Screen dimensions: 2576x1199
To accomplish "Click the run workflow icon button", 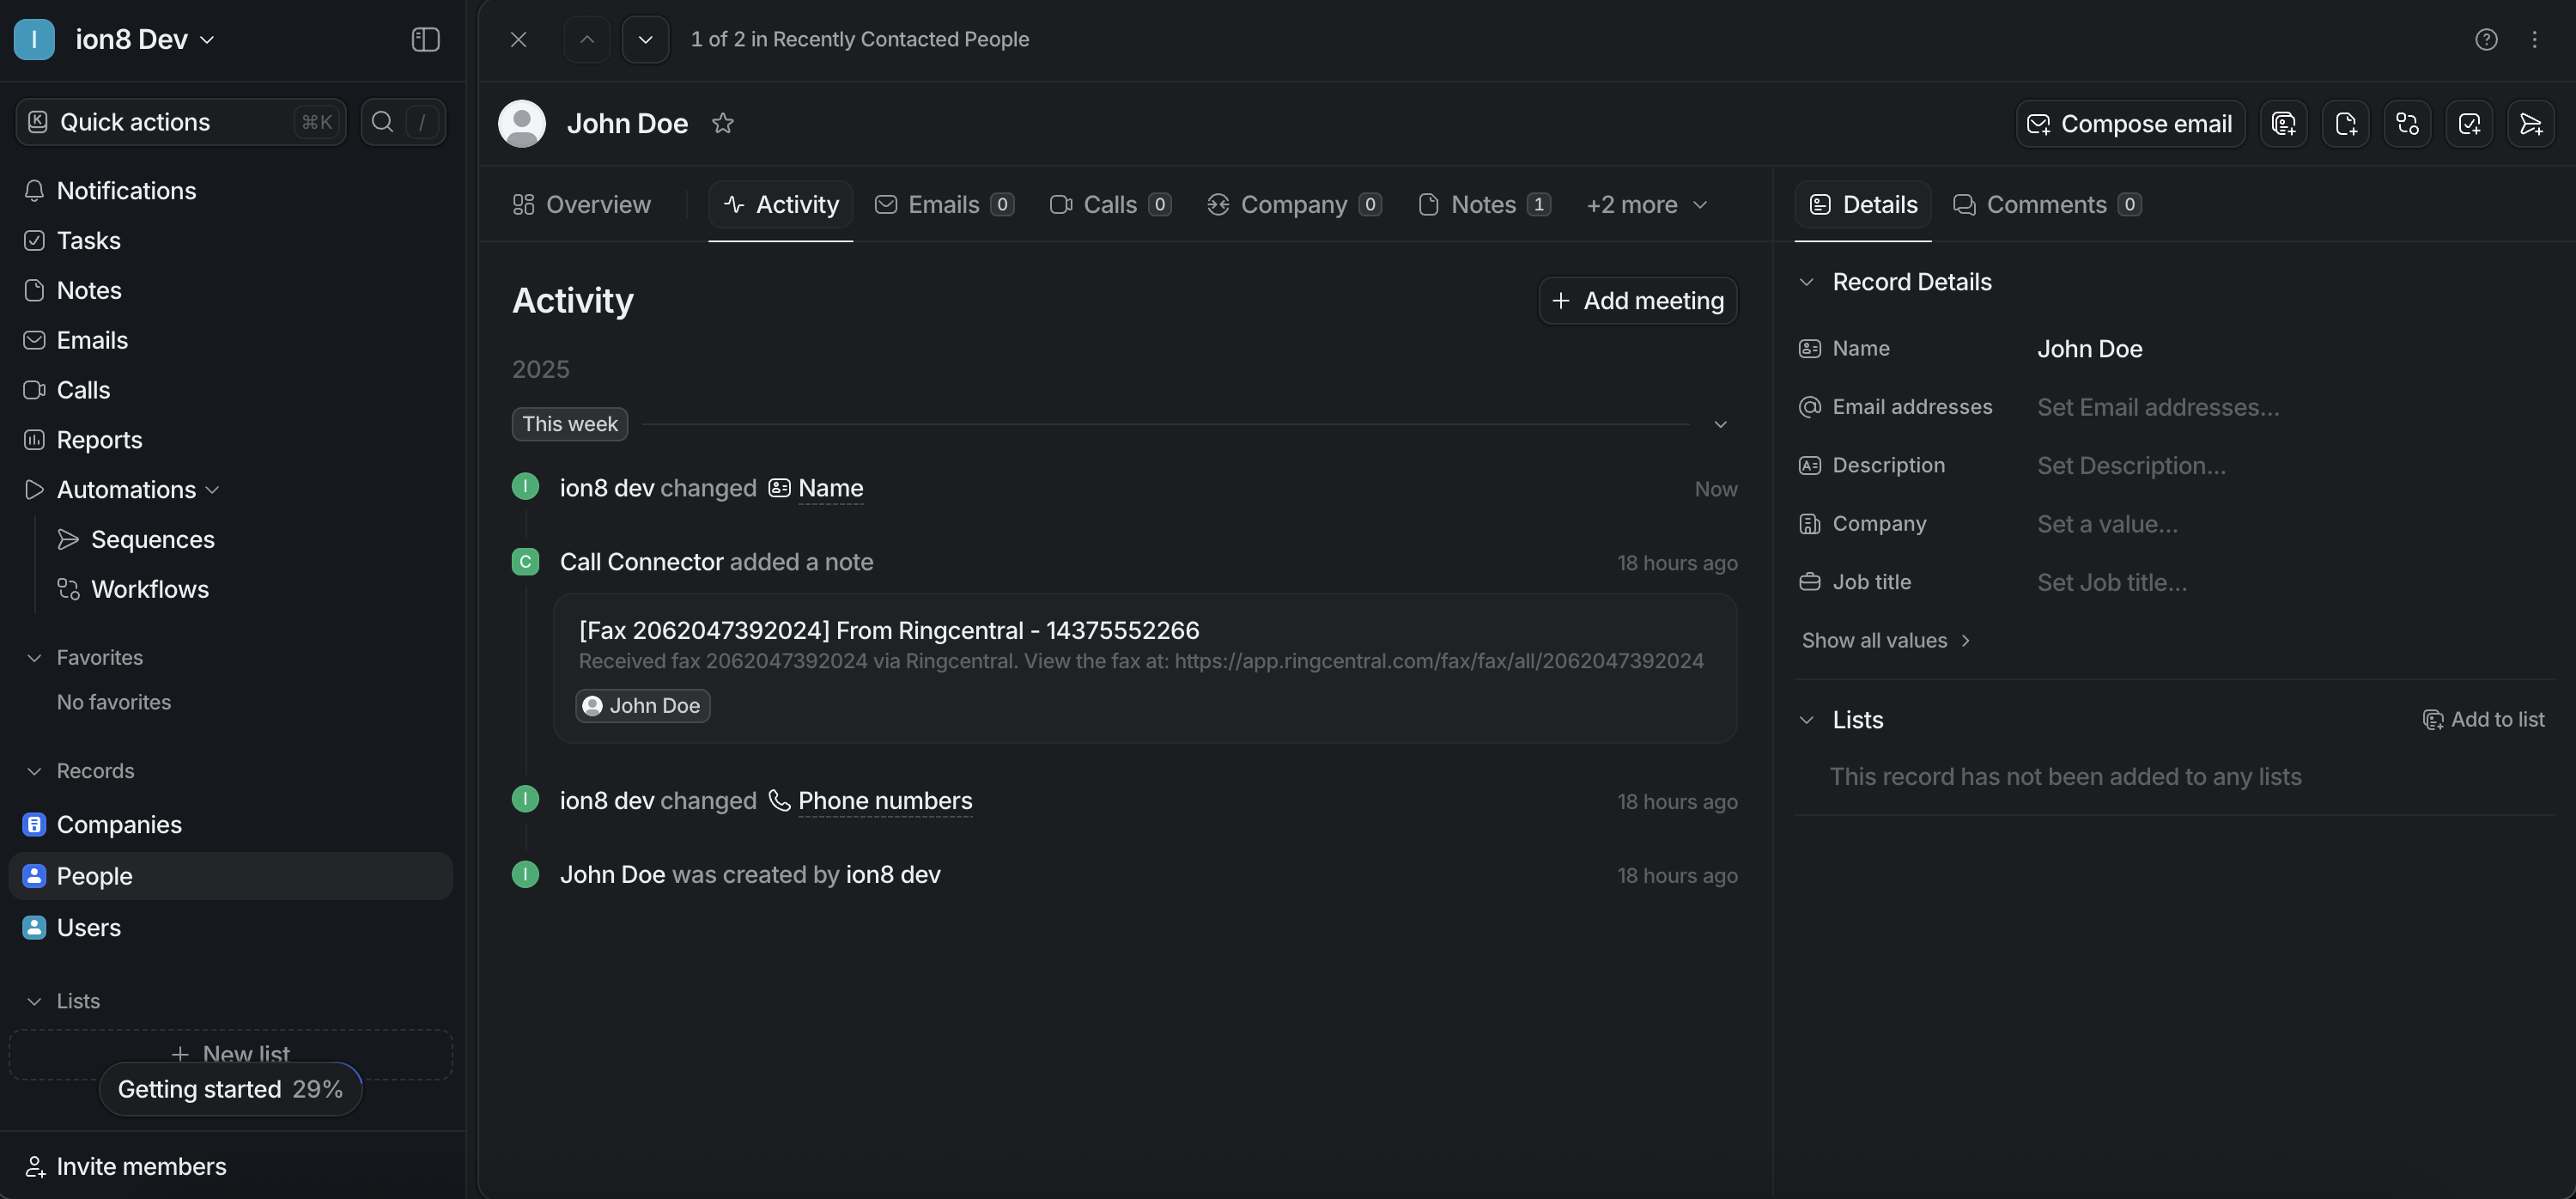I will (2407, 123).
